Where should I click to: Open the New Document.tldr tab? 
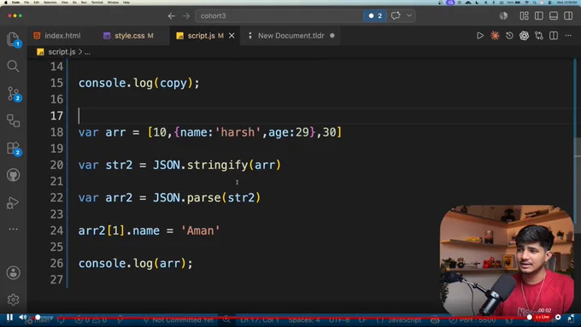(x=290, y=36)
